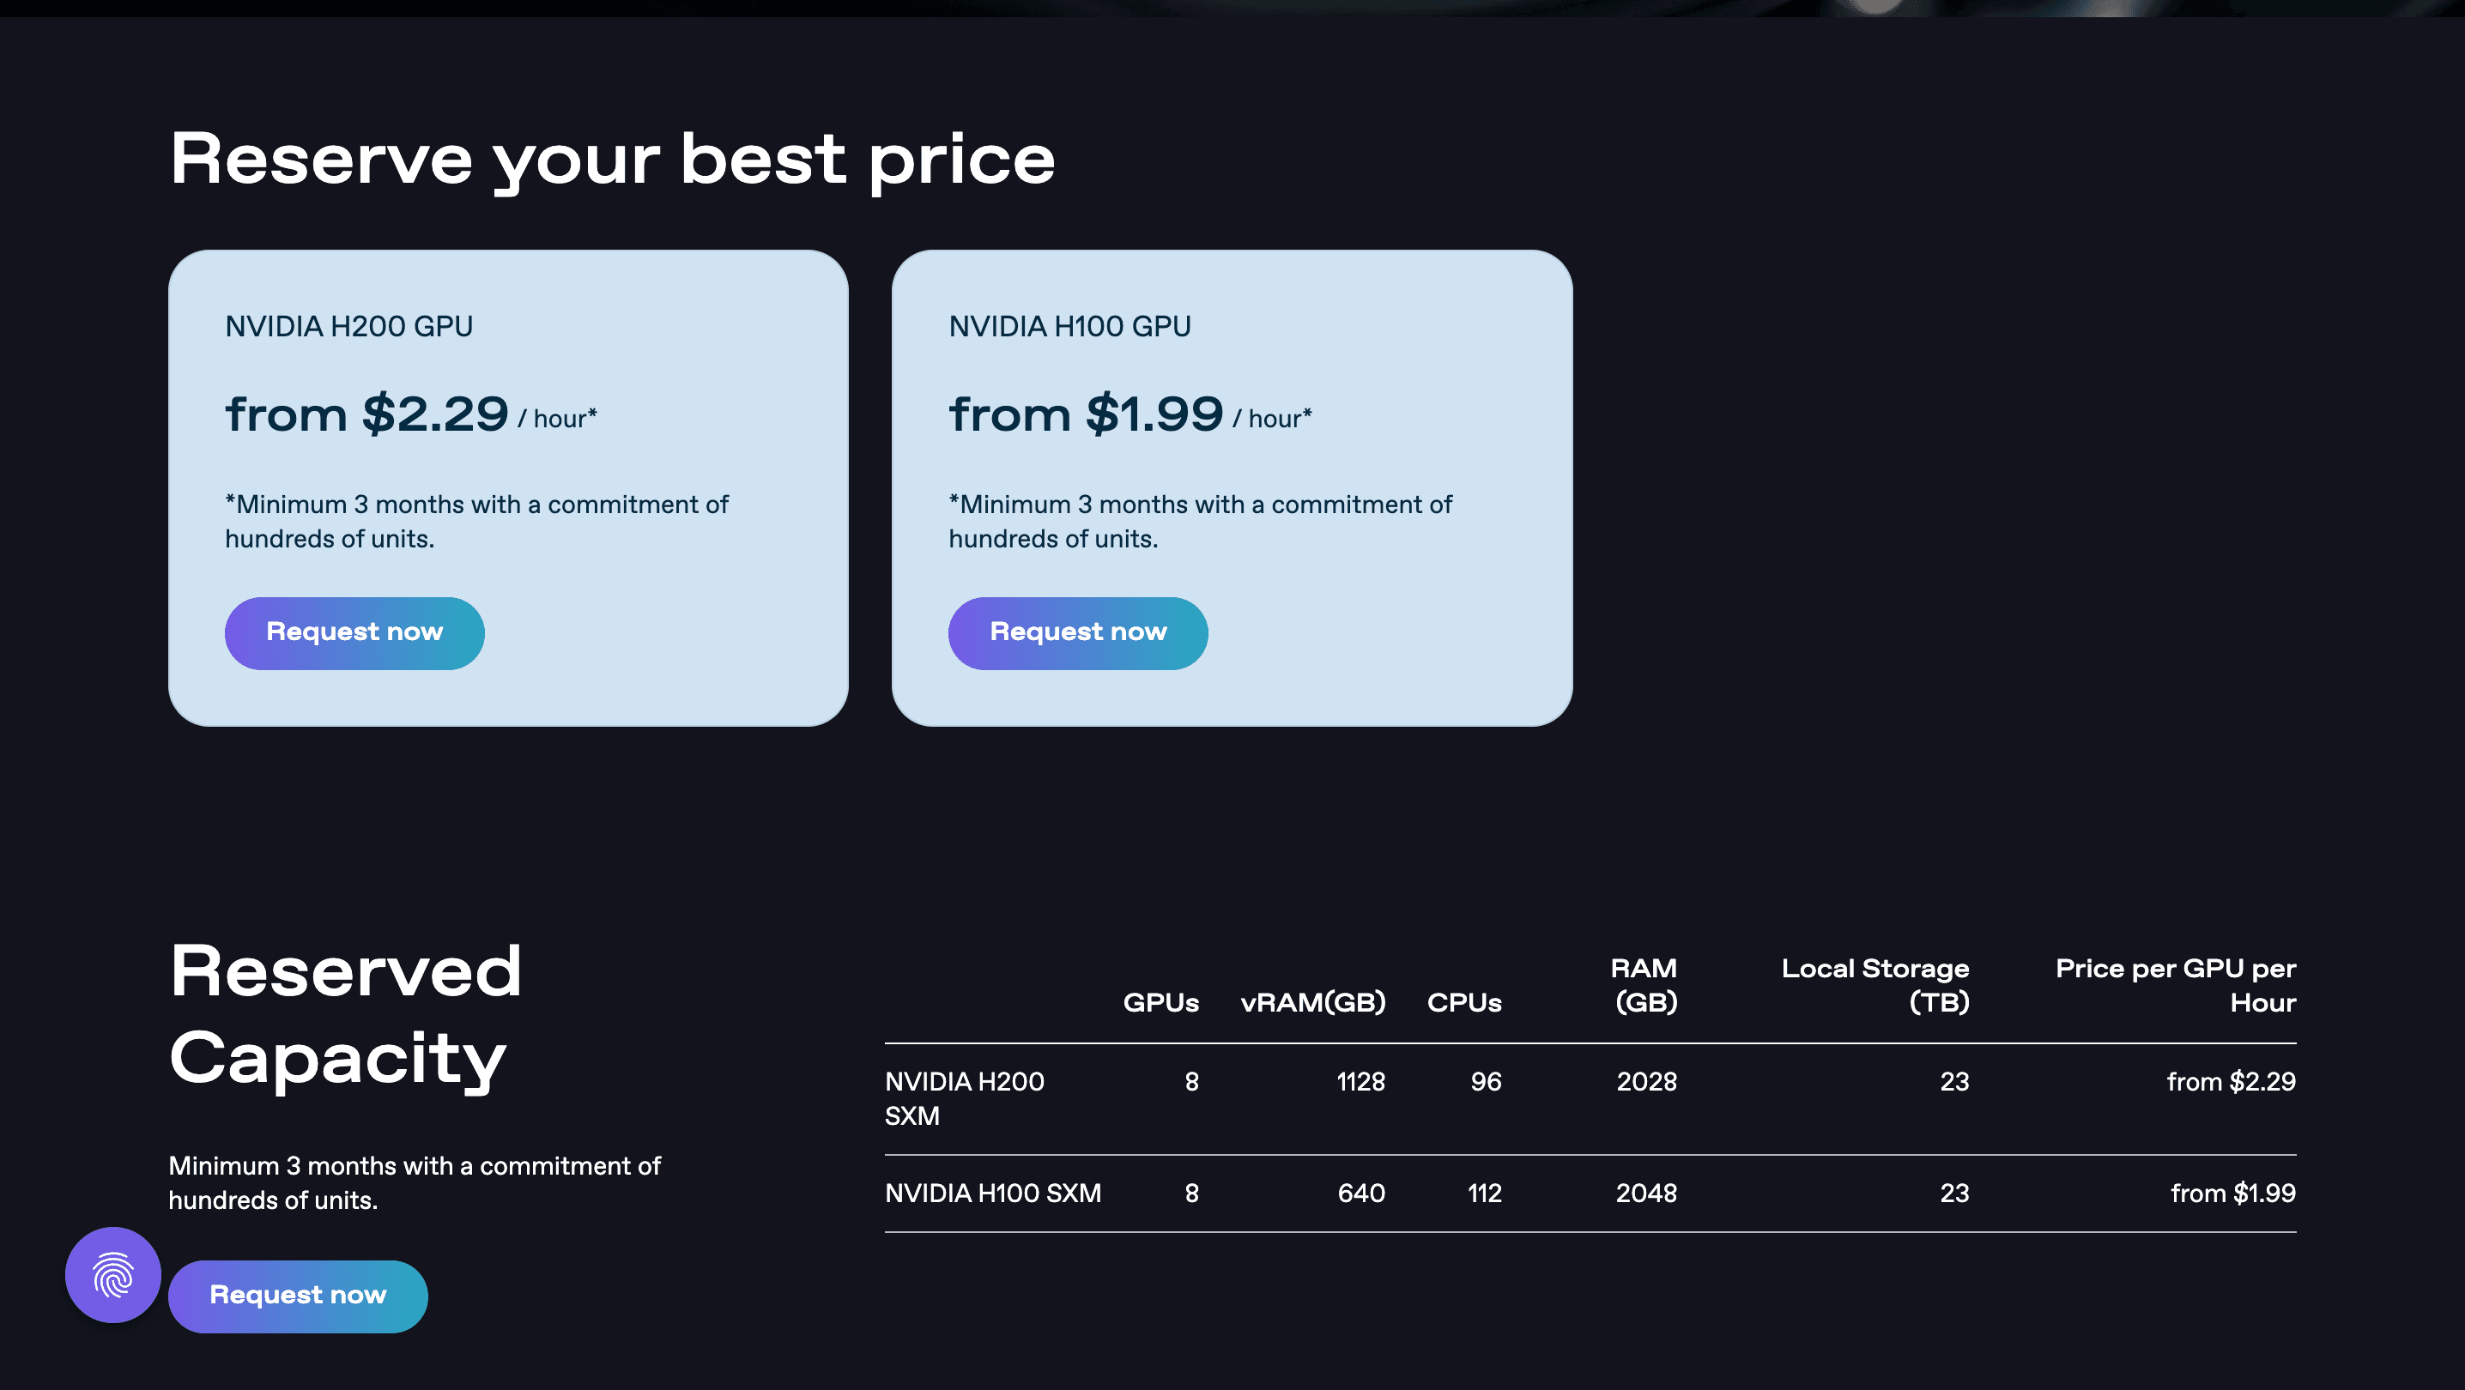Click the Reserve your best price heading

(611, 159)
